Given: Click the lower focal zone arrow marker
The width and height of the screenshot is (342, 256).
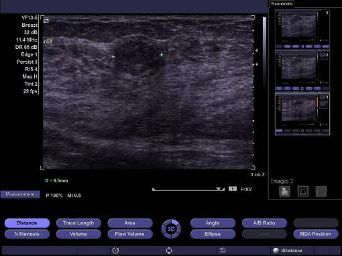Looking at the screenshot, I should (x=256, y=64).
